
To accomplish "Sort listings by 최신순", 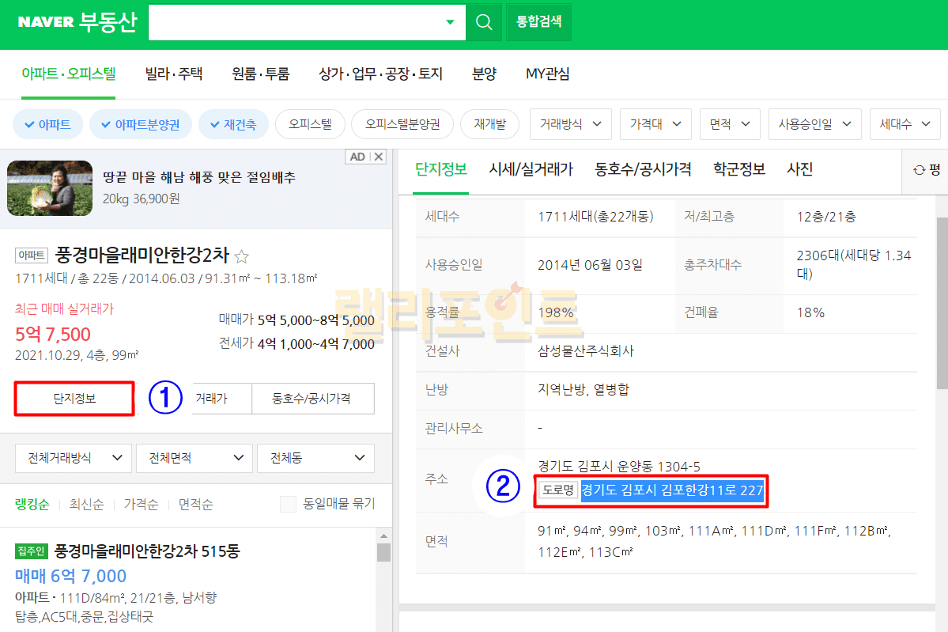I will (x=86, y=504).
